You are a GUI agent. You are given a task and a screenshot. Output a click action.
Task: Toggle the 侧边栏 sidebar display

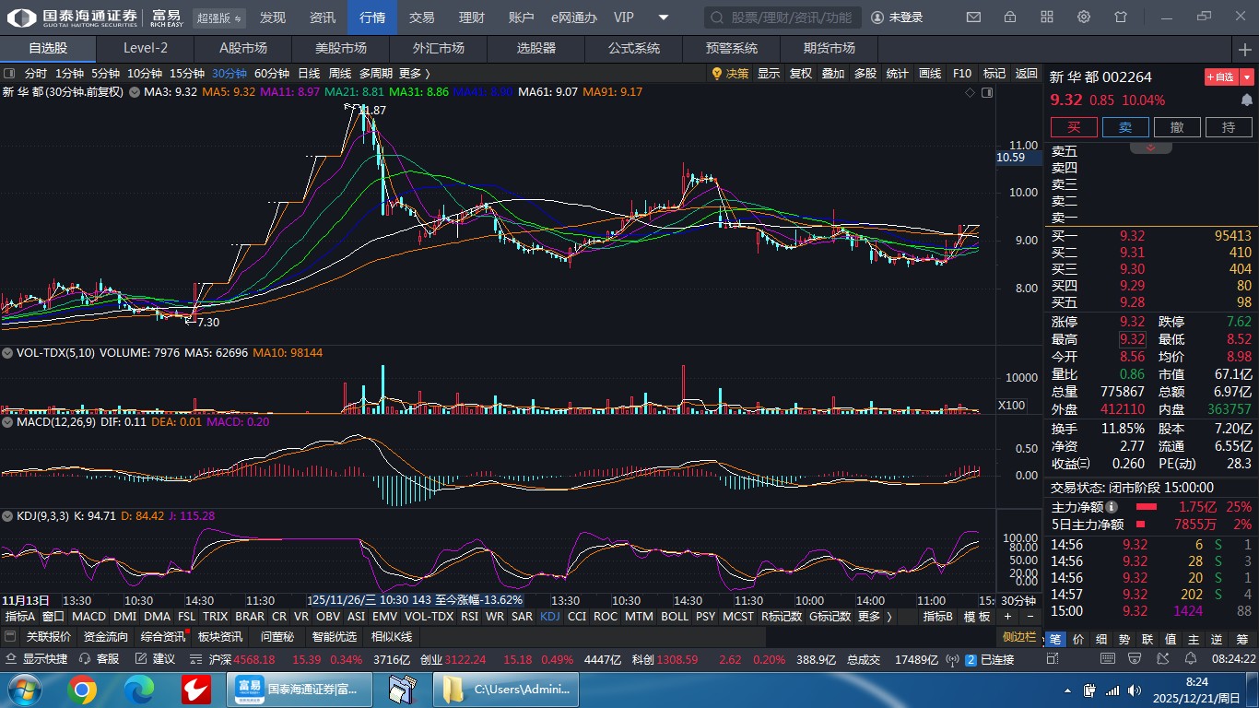(1019, 637)
